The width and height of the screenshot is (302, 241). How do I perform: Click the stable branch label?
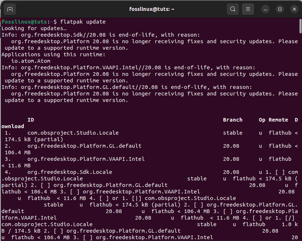click(232, 133)
